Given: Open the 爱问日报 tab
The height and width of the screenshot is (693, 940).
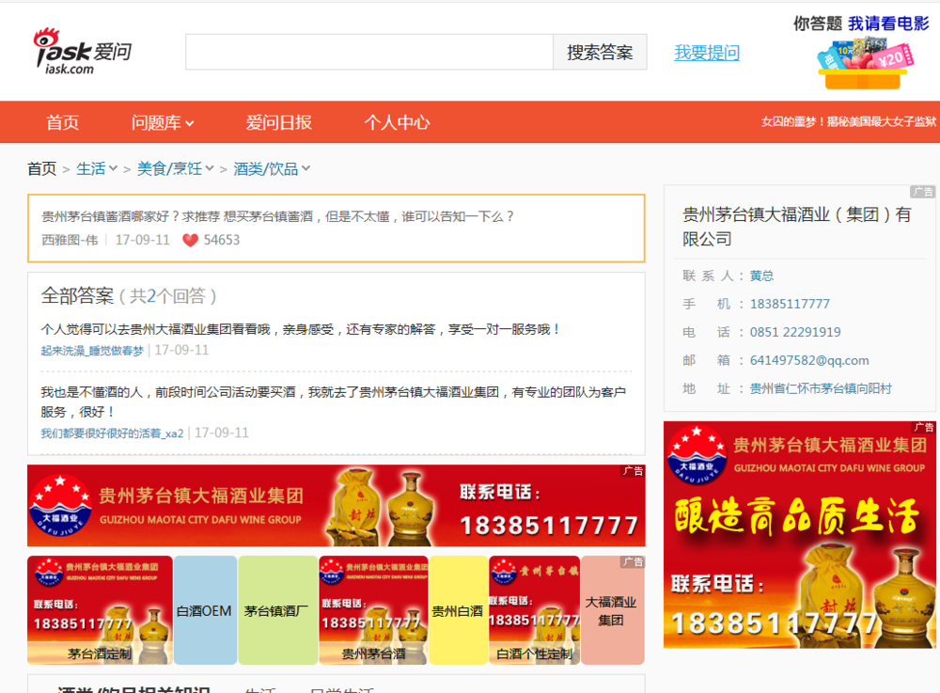Looking at the screenshot, I should pos(278,122).
